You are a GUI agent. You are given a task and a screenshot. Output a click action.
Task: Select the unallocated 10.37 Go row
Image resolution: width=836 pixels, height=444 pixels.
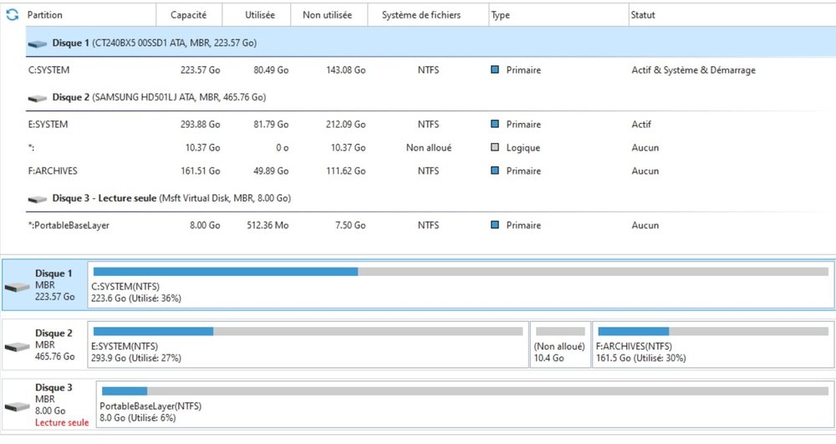[251, 148]
